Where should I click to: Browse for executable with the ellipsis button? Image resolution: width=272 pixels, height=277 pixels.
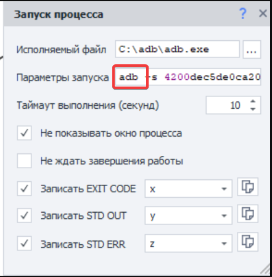[252, 49]
